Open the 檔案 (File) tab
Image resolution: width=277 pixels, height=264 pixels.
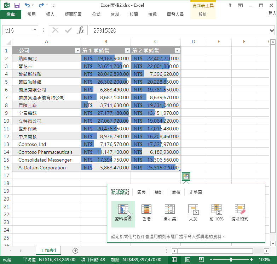(11, 15)
